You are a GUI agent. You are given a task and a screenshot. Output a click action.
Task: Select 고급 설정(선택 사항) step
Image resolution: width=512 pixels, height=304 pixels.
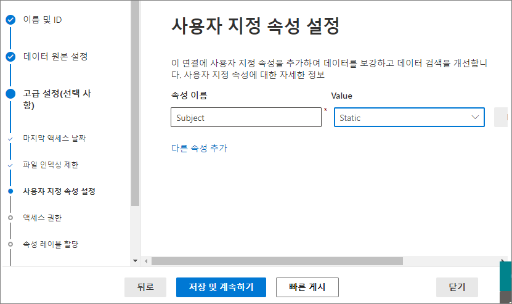[x=57, y=99]
